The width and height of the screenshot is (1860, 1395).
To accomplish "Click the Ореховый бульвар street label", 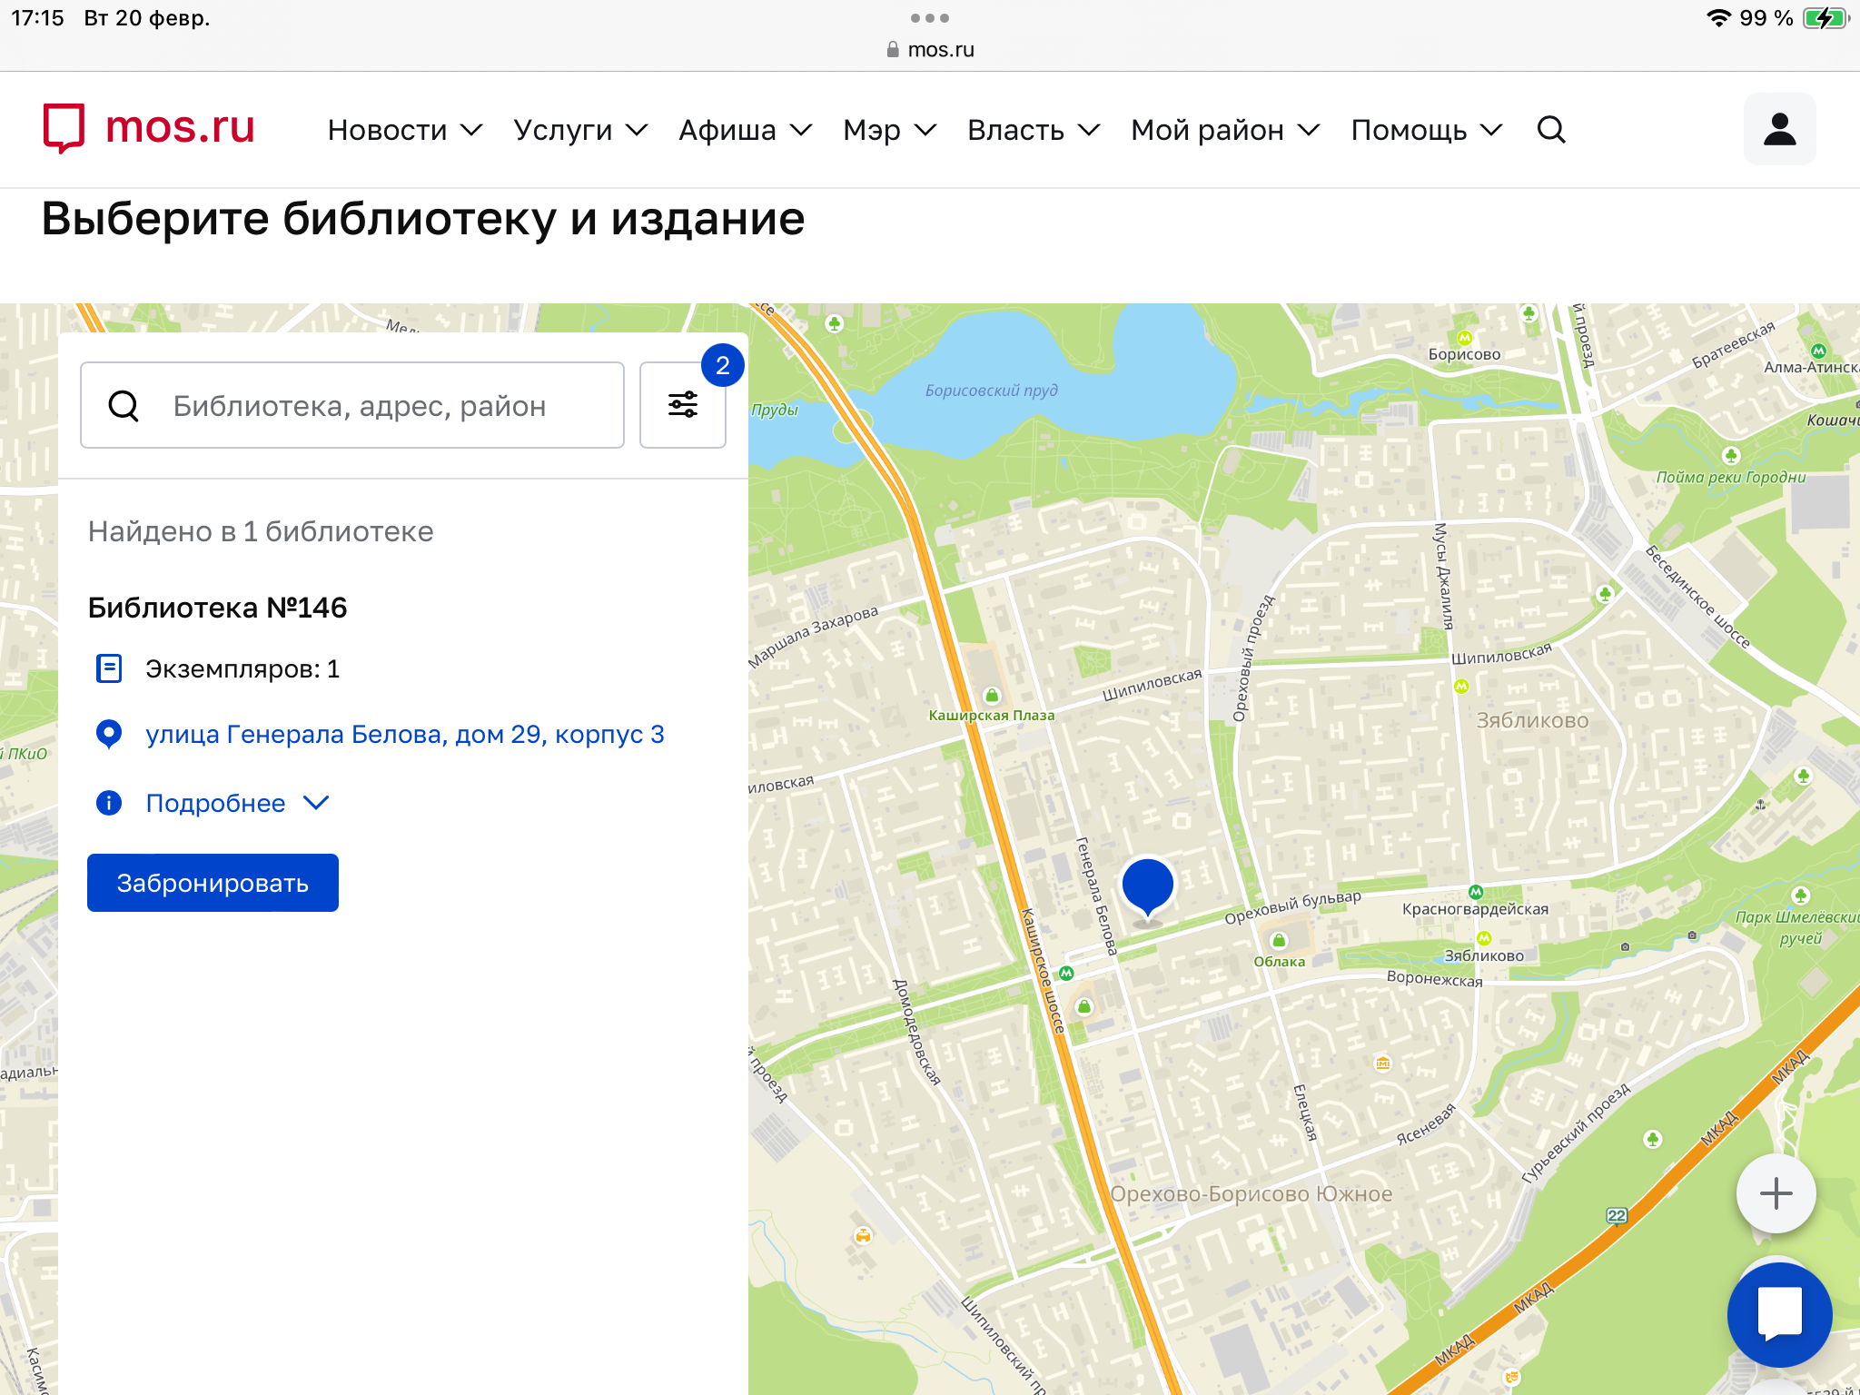I will 1292,906.
